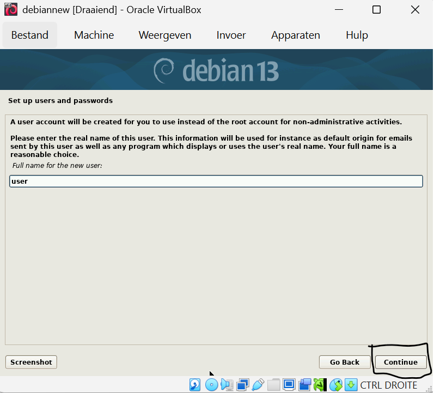Click the green turtle CPU status icon
This screenshot has width=434, height=393.
click(x=320, y=385)
